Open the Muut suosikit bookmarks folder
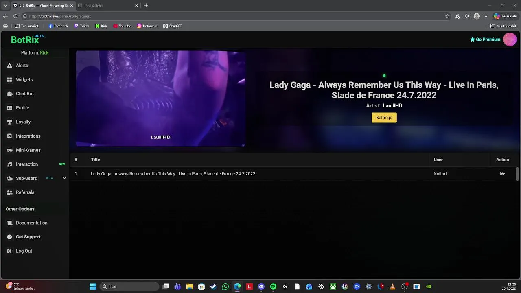 click(503, 26)
